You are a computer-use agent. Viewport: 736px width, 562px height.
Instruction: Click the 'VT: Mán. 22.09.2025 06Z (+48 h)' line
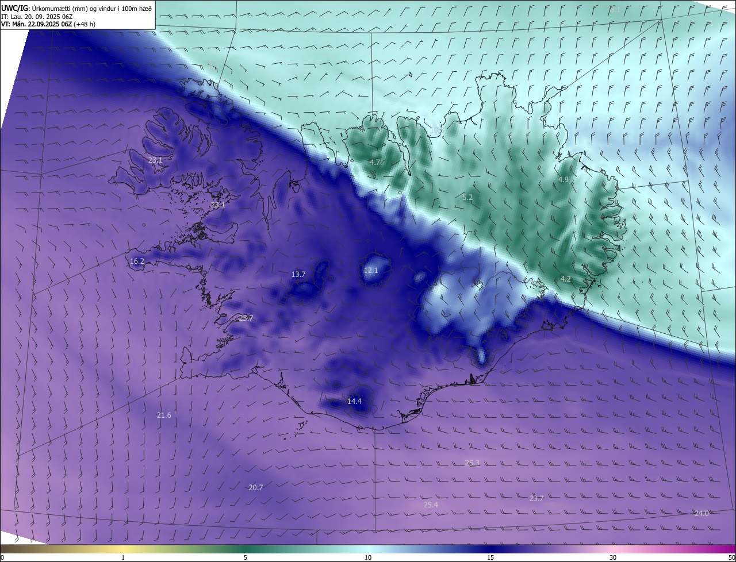coord(48,24)
